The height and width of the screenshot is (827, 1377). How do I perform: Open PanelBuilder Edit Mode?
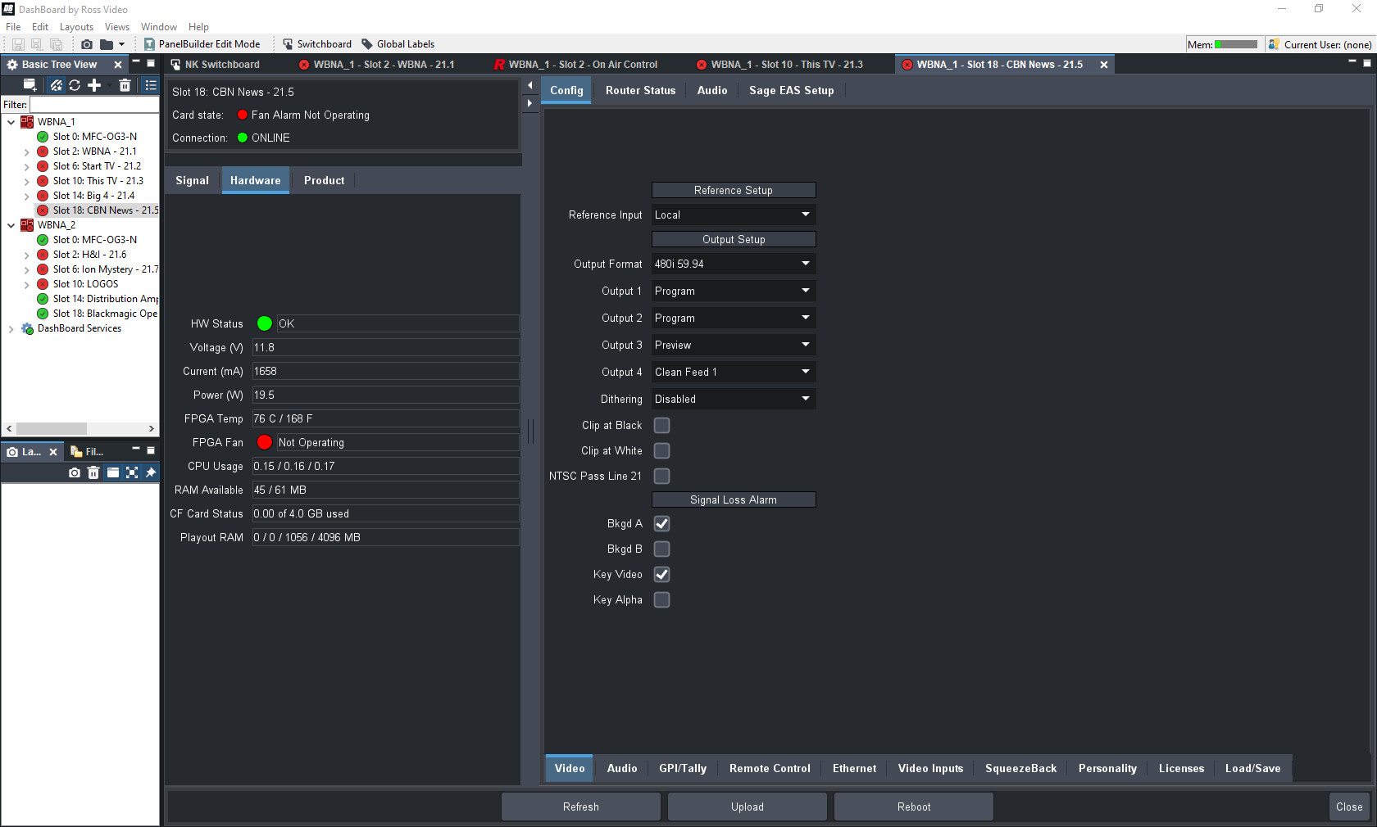pos(202,44)
